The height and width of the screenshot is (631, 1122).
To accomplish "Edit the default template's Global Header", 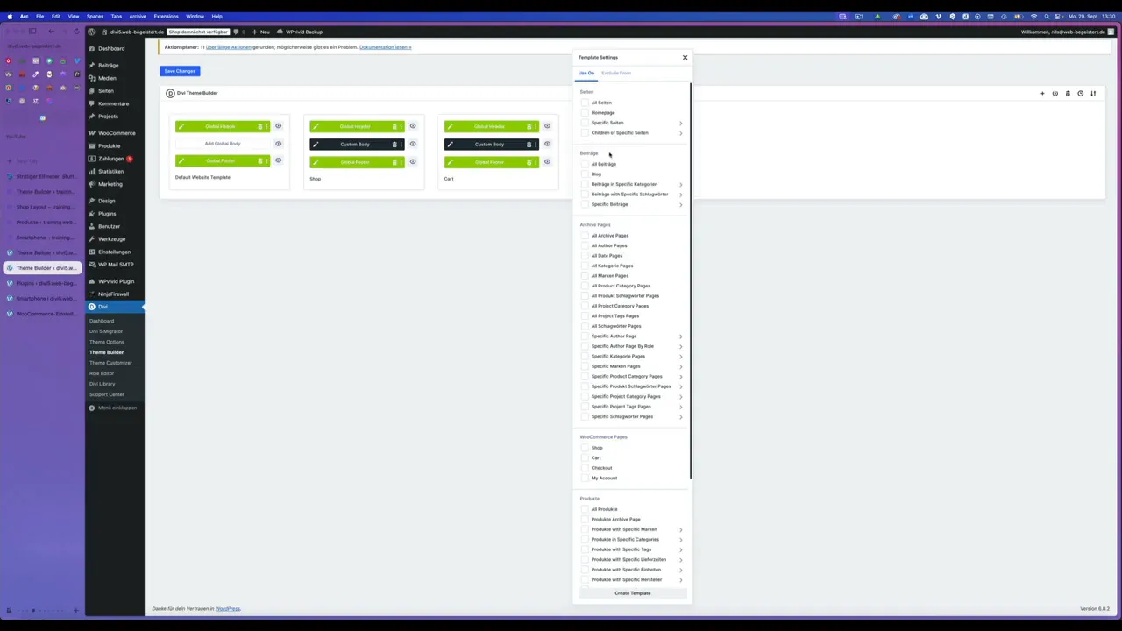I will [181, 126].
